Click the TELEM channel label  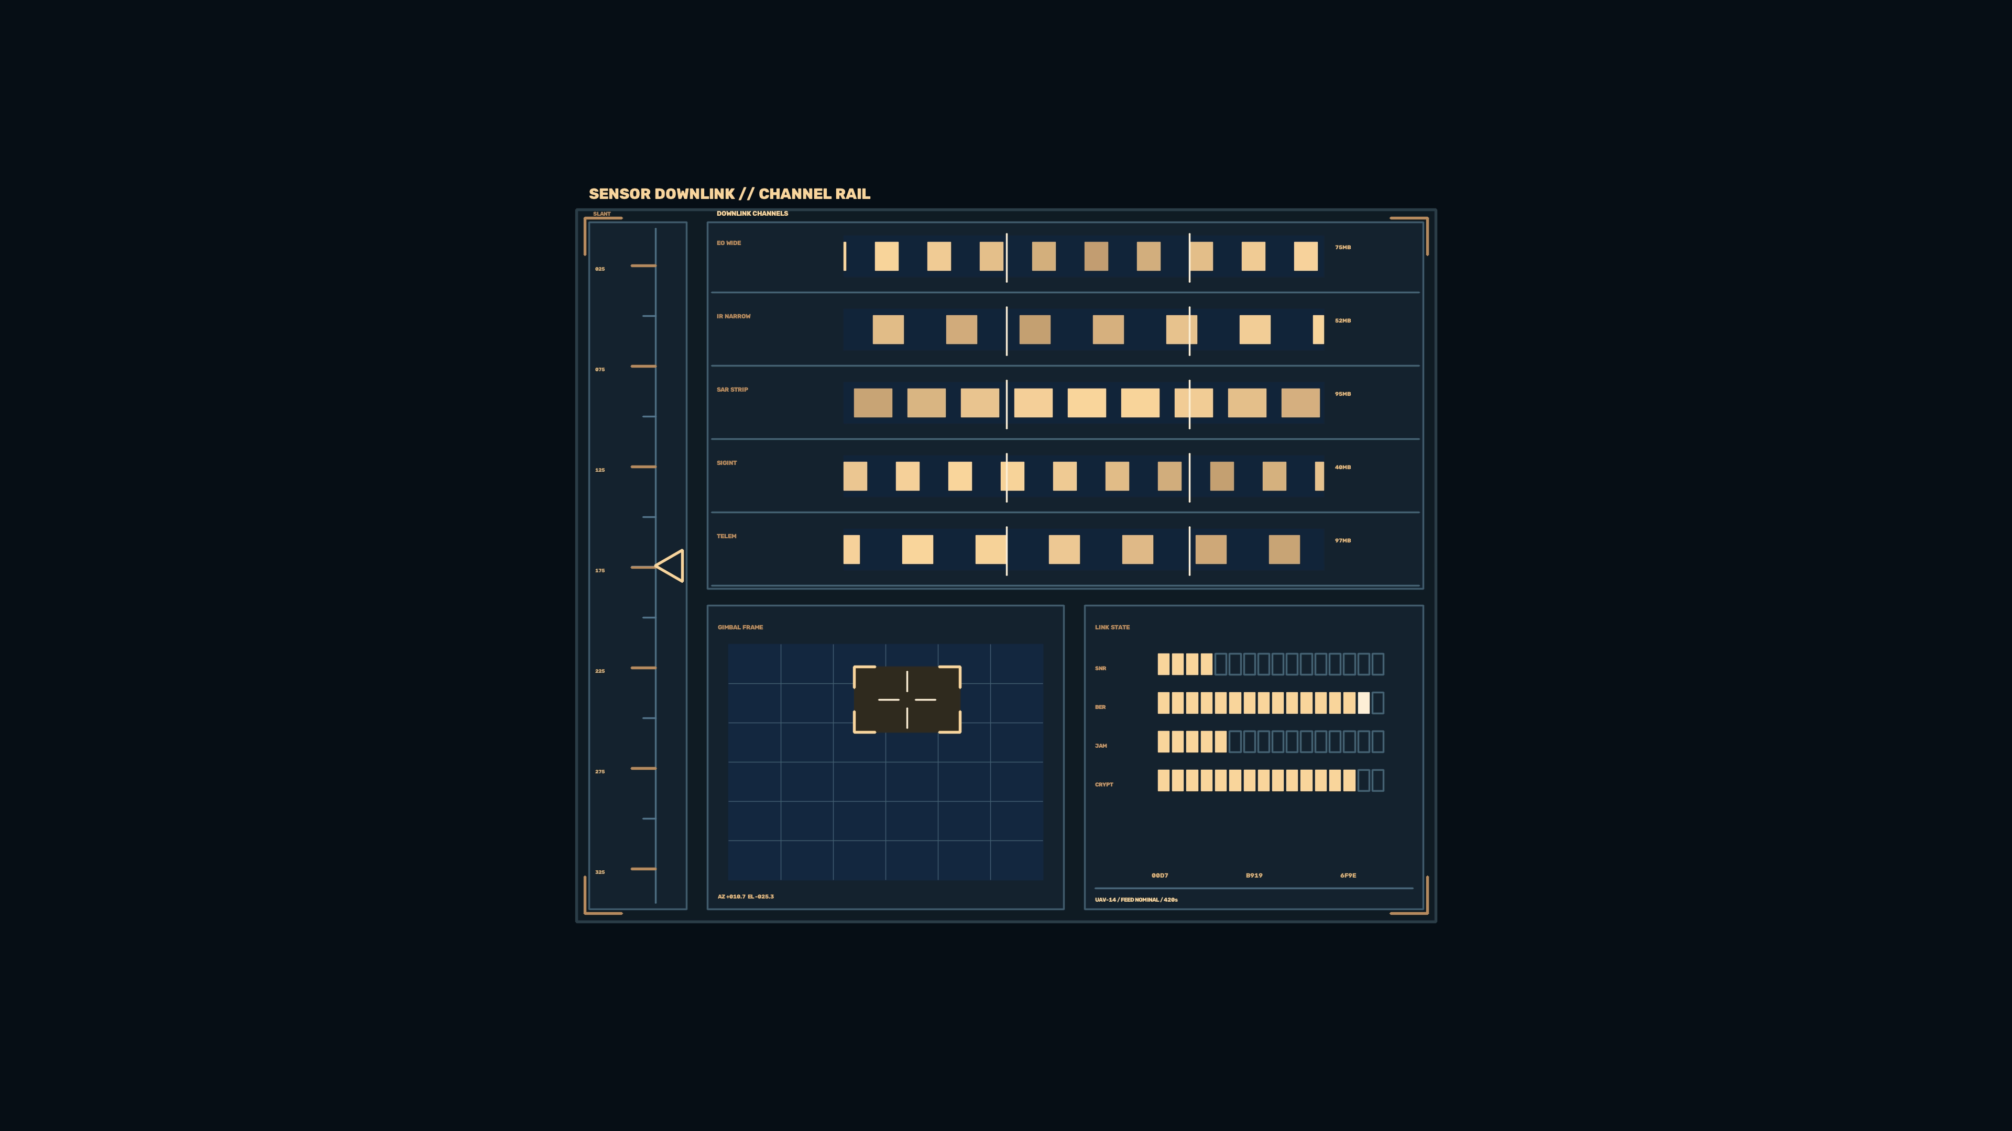tap(726, 536)
